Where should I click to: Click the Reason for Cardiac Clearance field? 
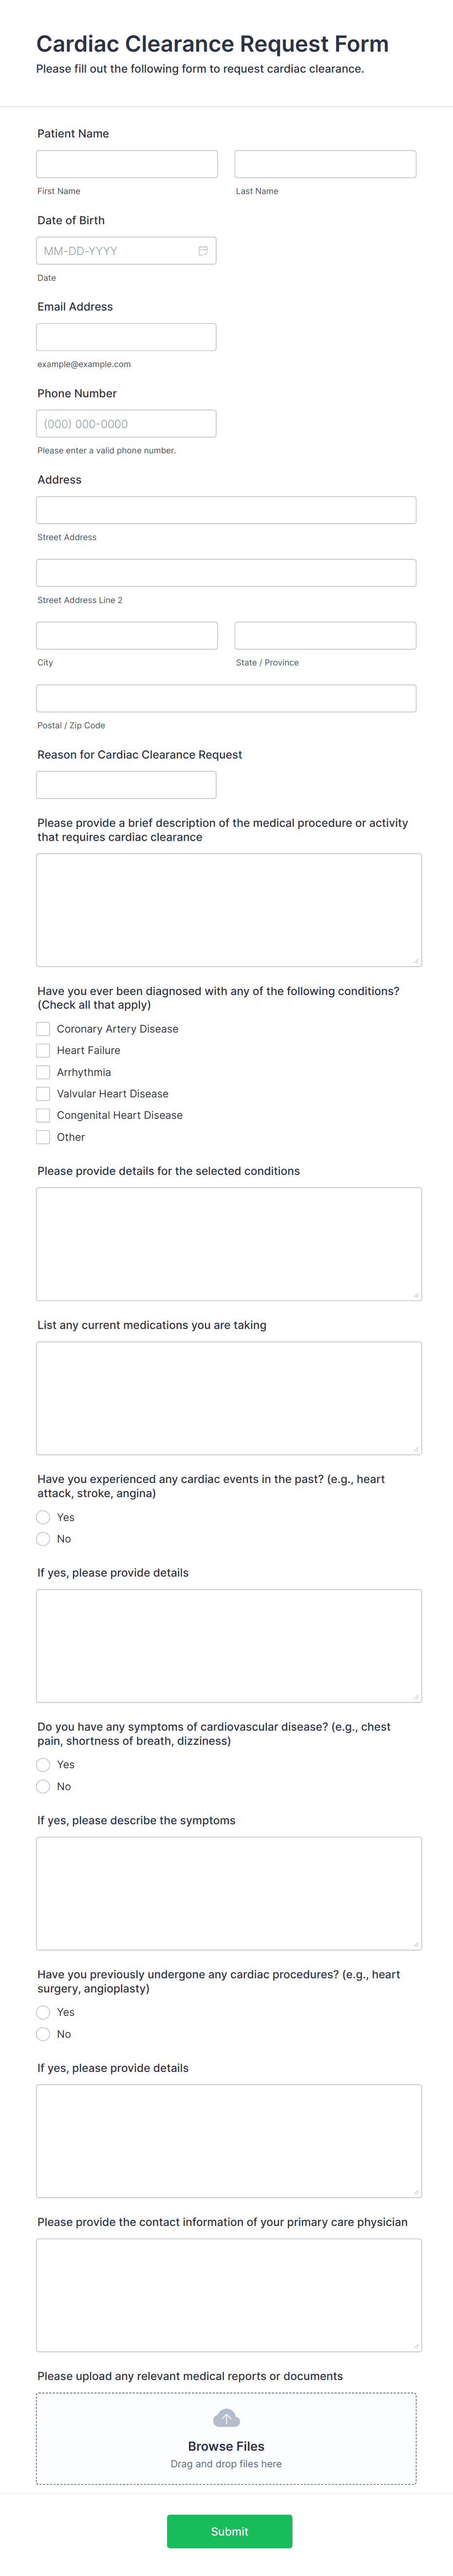(126, 784)
